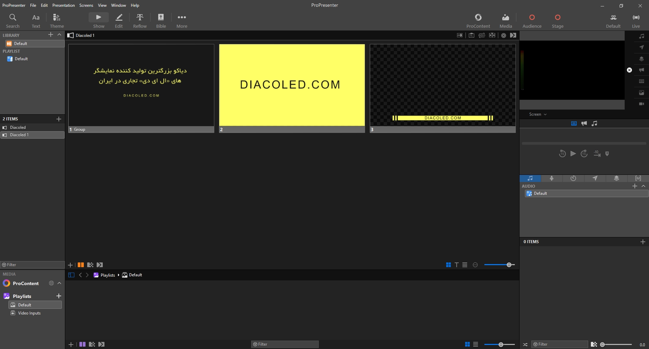Clear the slide layer icon
The height and width of the screenshot is (349, 649).
[642, 81]
